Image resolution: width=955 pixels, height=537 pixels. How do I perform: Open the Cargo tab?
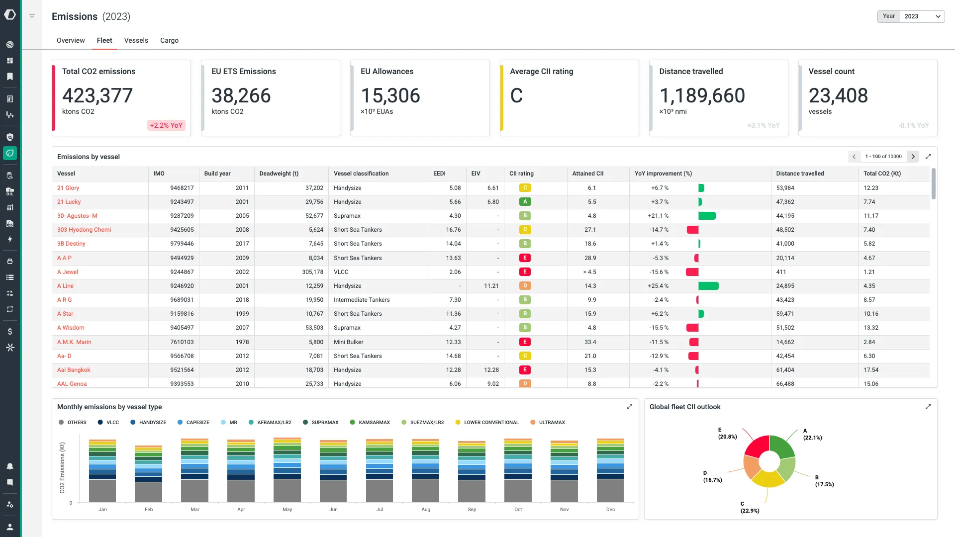pos(169,40)
